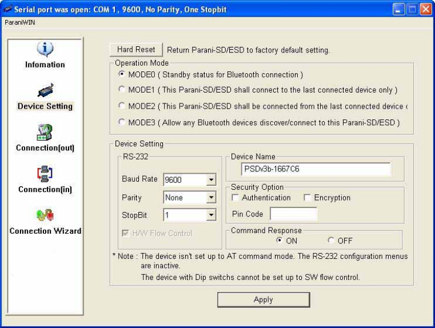Select MODE3 allow any Bluetooth devices
Screen dimensions: 435x328
tap(122, 122)
